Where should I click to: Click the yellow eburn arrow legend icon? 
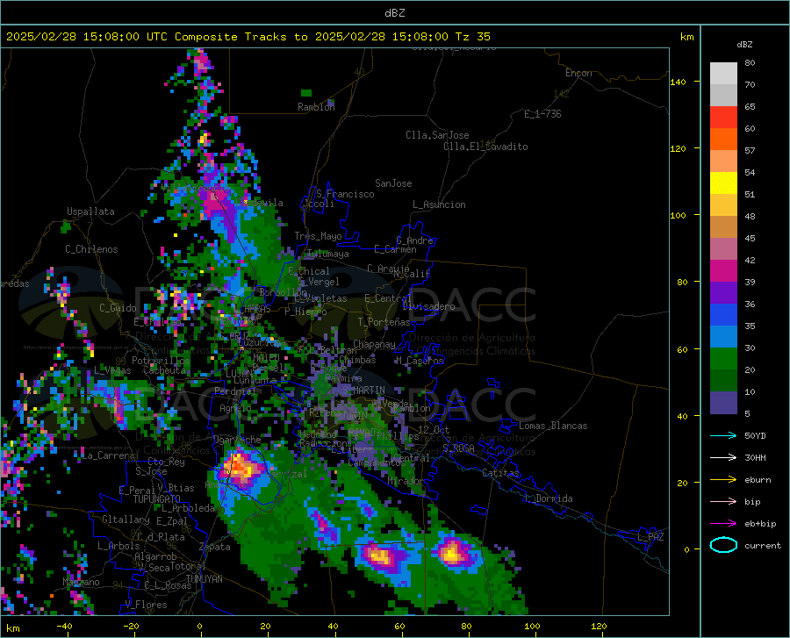[x=723, y=479]
